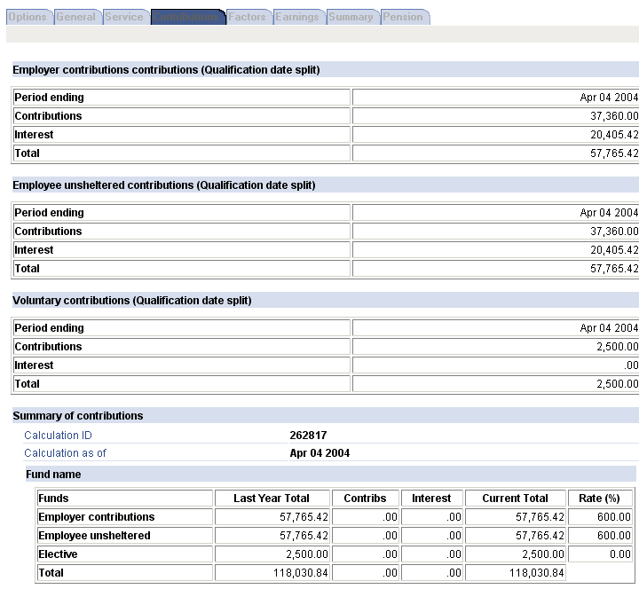The height and width of the screenshot is (589, 639).
Task: Open the Options tab
Action: point(28,17)
